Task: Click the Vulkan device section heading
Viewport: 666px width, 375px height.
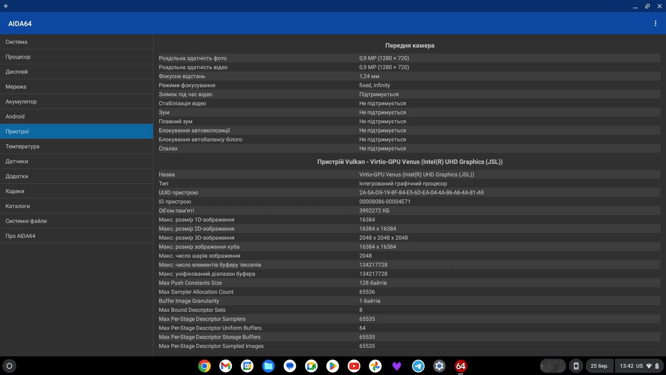Action: click(410, 162)
